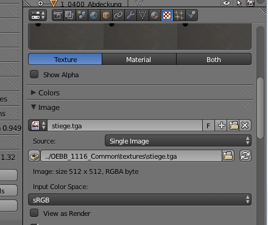Toggle selectability cursor icon for Abdeckung object
The width and height of the screenshot is (268, 225).
tap(239, 3)
